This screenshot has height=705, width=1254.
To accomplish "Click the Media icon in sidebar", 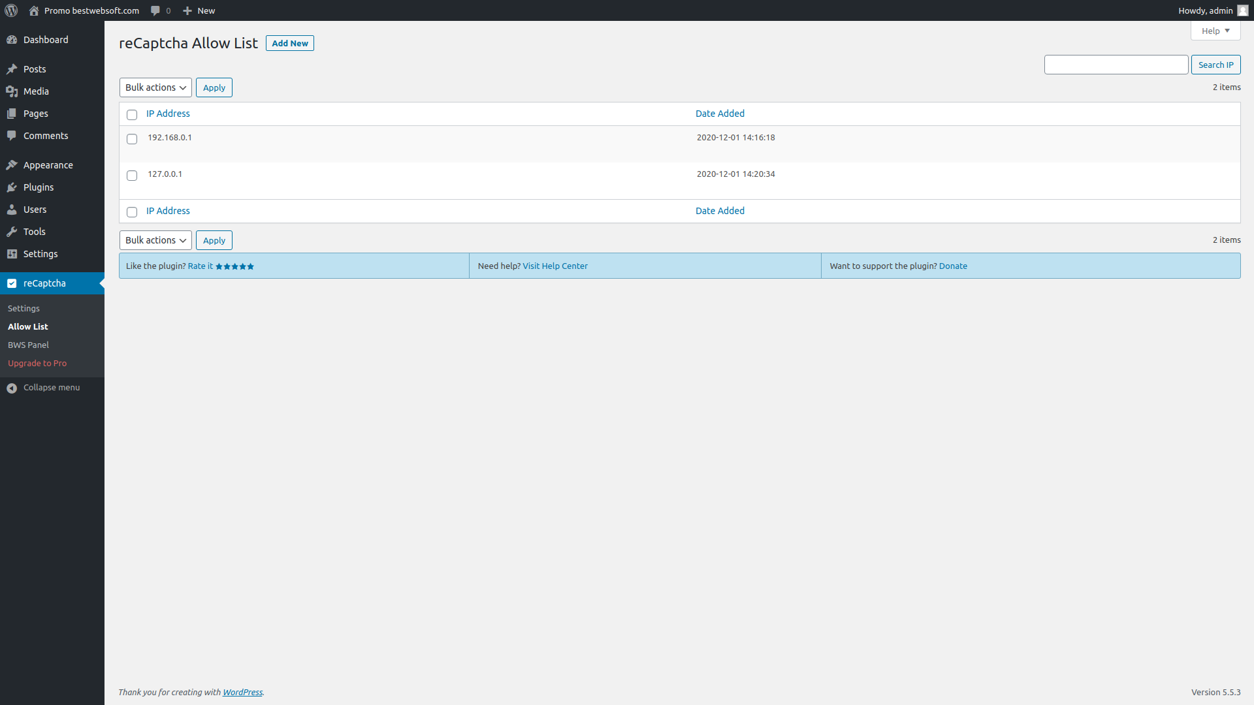I will 12,90.
